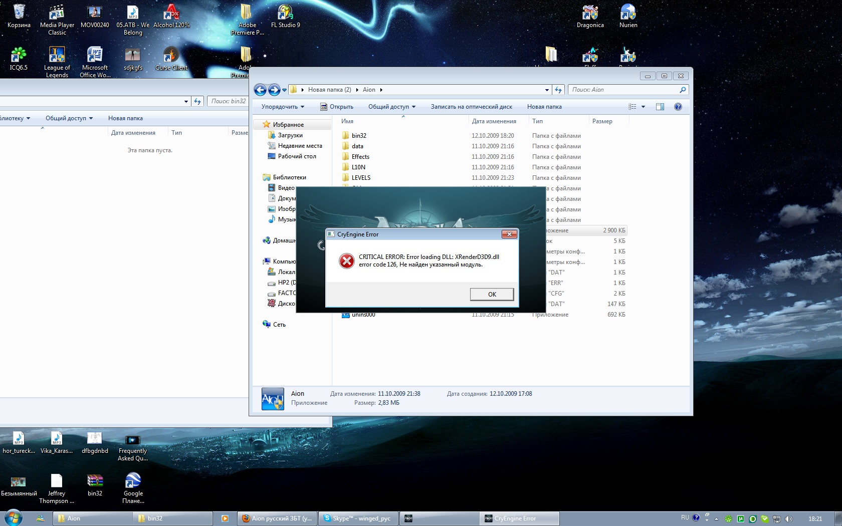Click RU language indicator in tray
Screen dimensions: 842x526
(x=685, y=518)
